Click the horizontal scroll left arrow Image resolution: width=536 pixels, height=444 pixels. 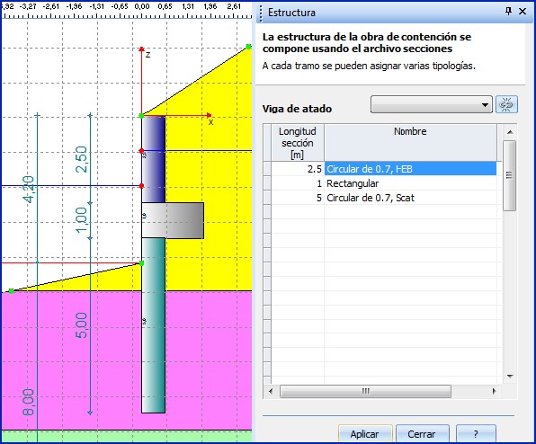(271, 391)
